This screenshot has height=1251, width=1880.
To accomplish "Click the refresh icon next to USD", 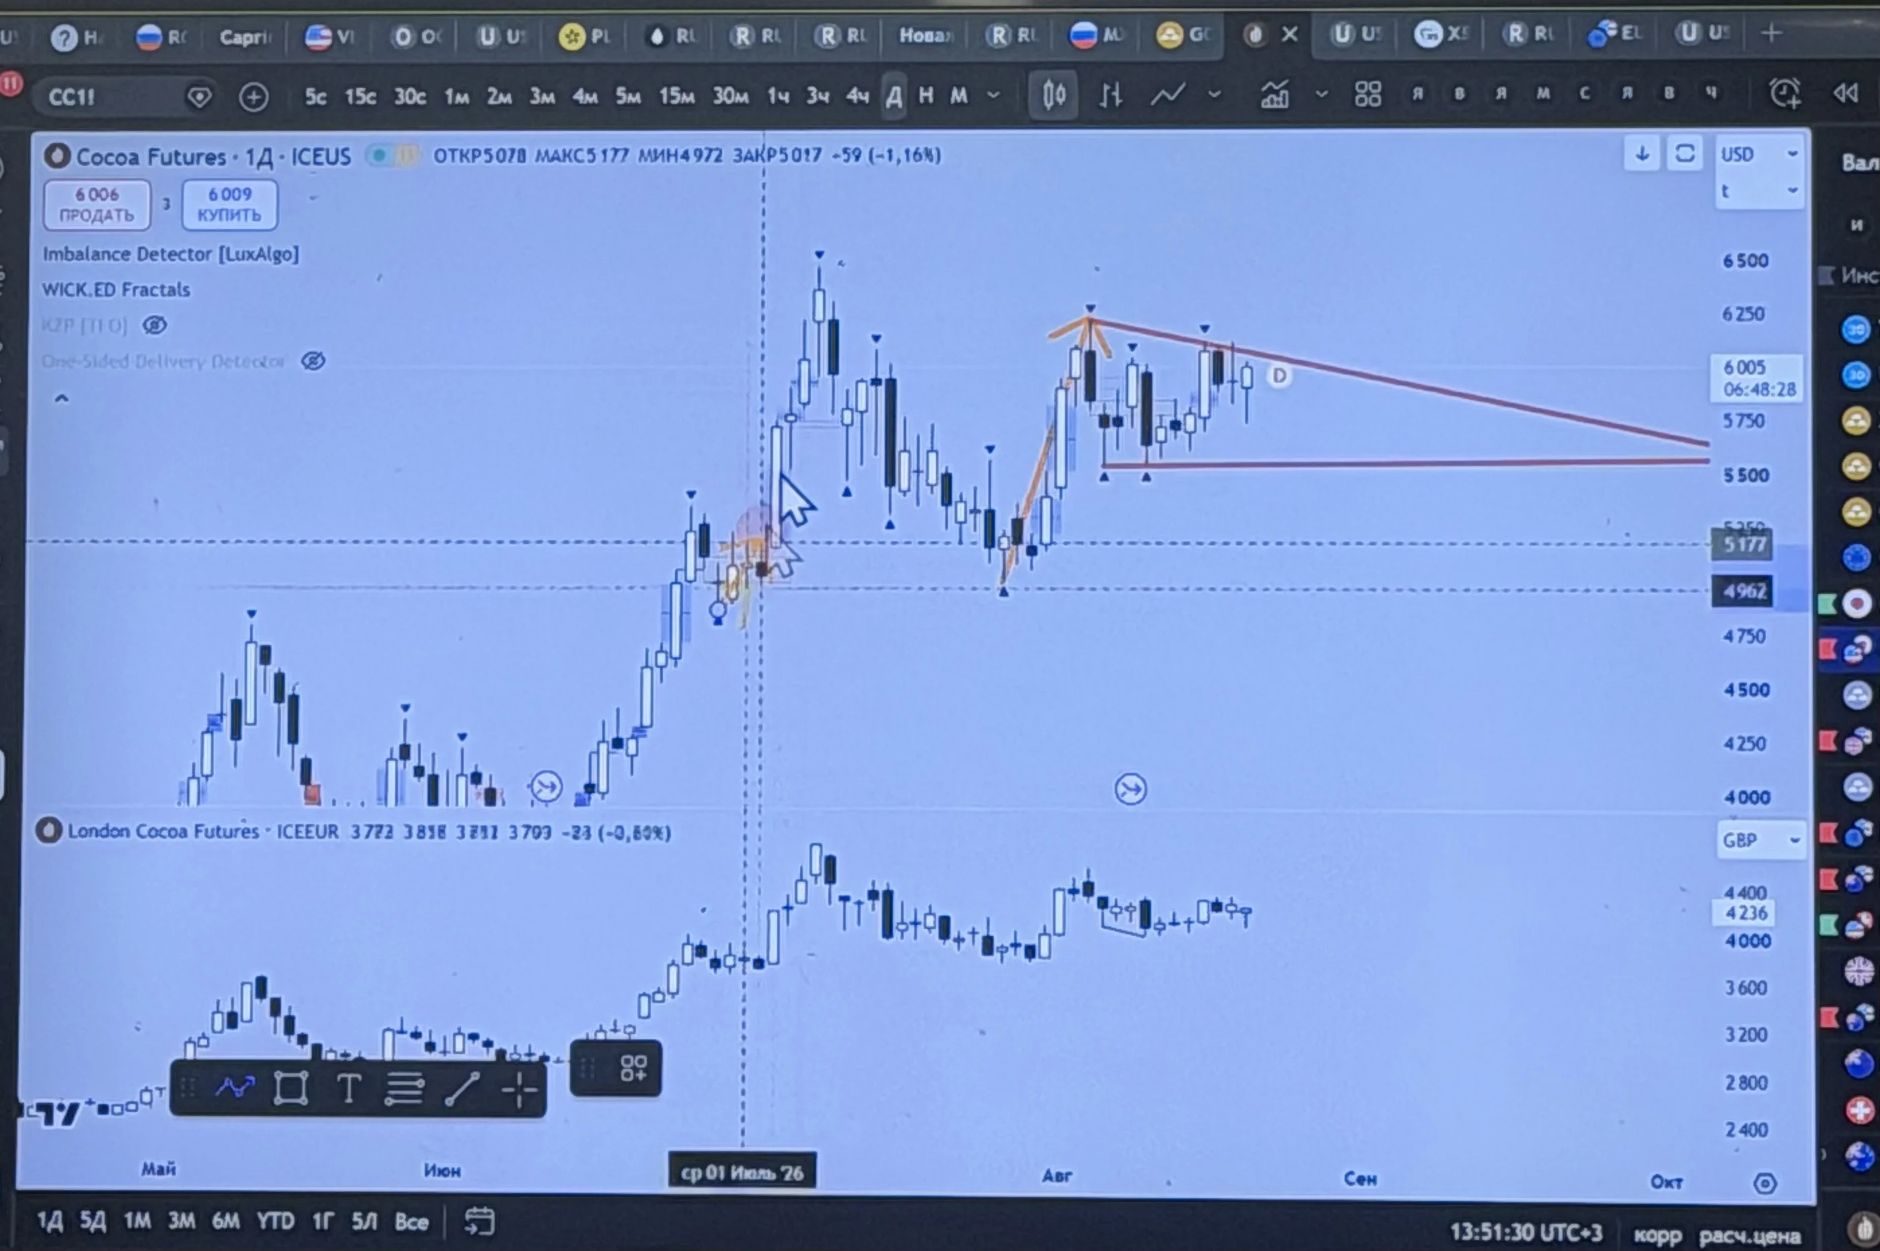I will [x=1685, y=153].
